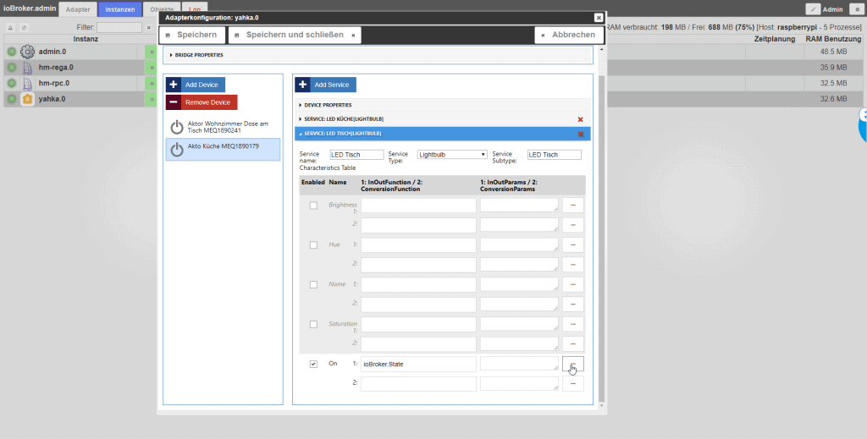Switch to the Instanzen tab

[x=120, y=9]
